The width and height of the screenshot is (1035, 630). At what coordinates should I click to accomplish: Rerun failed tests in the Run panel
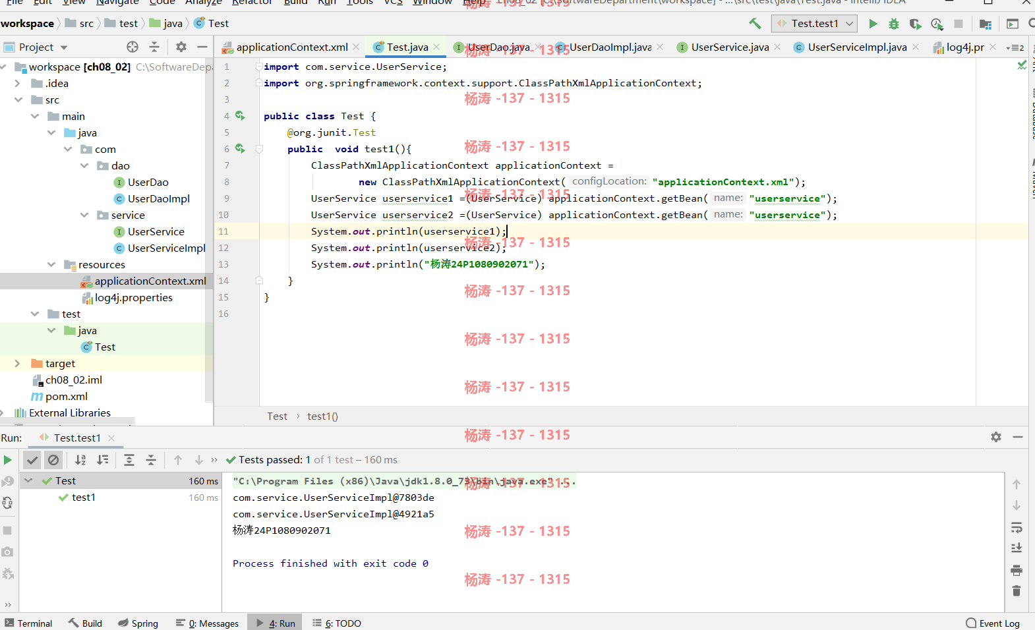[x=7, y=482]
